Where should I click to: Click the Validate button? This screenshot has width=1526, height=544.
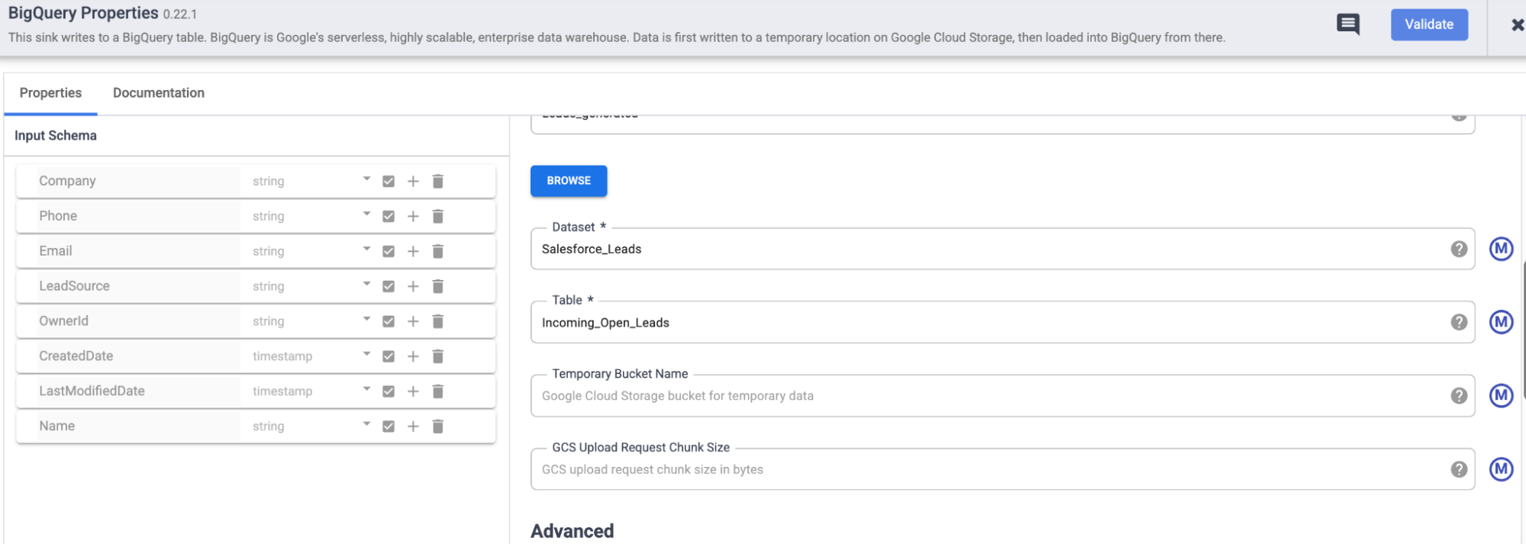1428,24
